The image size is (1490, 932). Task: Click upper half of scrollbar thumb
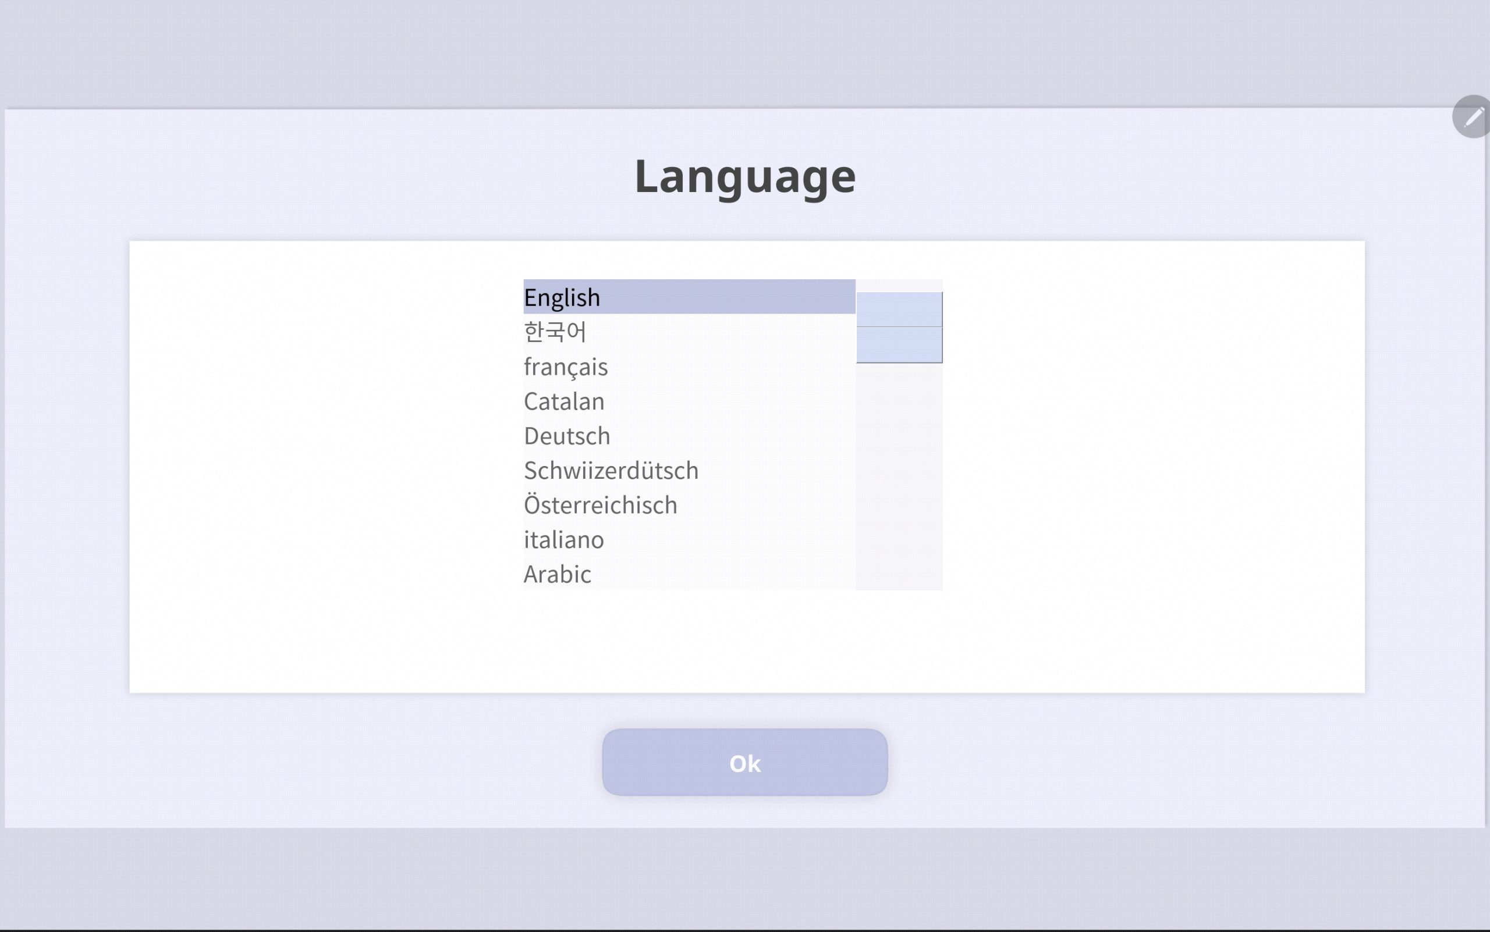point(899,310)
